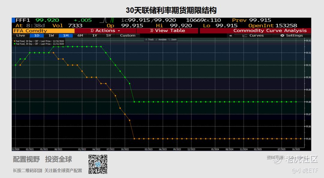Click the Hi 99.920 value

(174, 25)
